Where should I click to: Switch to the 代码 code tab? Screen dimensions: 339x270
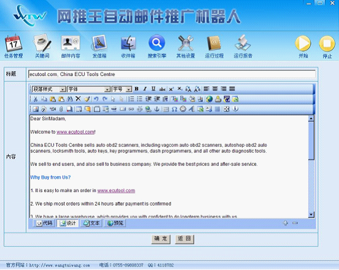tap(44, 223)
